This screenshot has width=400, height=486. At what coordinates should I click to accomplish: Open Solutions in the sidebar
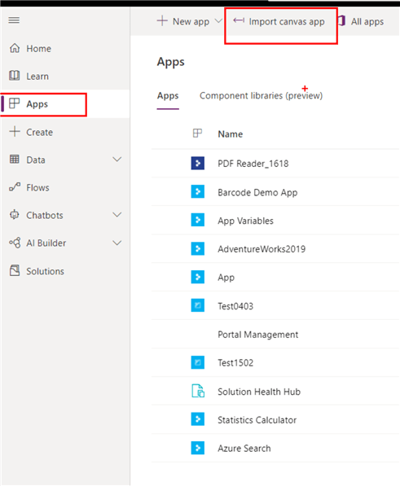[46, 272]
